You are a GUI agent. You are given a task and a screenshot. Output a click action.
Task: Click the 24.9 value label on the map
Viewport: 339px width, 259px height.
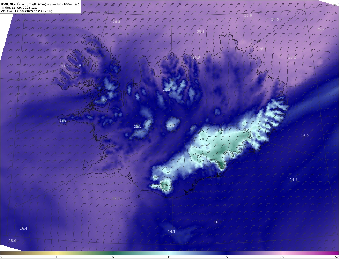[x=196, y=57]
